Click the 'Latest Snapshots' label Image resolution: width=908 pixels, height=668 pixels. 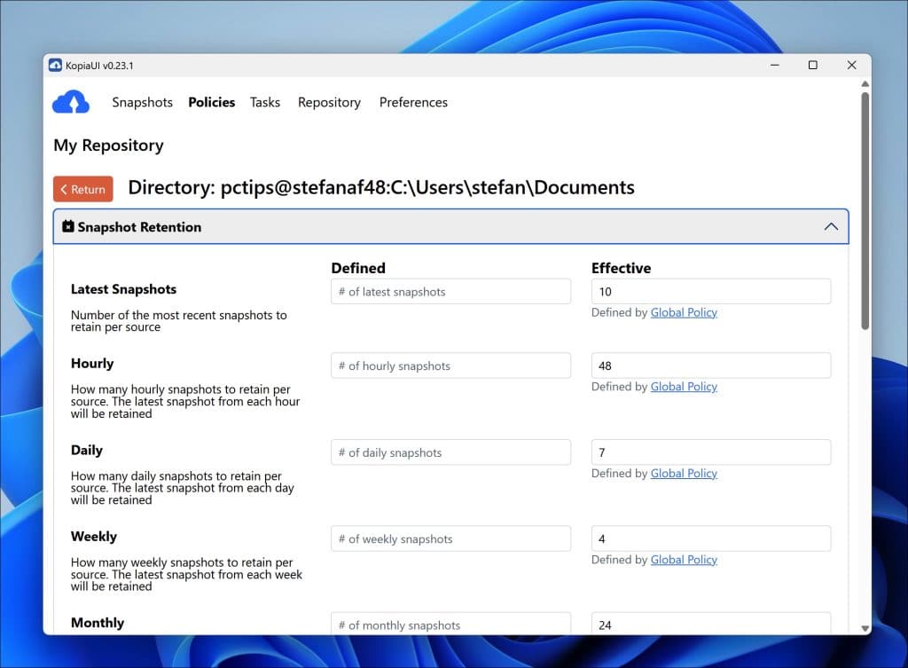[123, 289]
